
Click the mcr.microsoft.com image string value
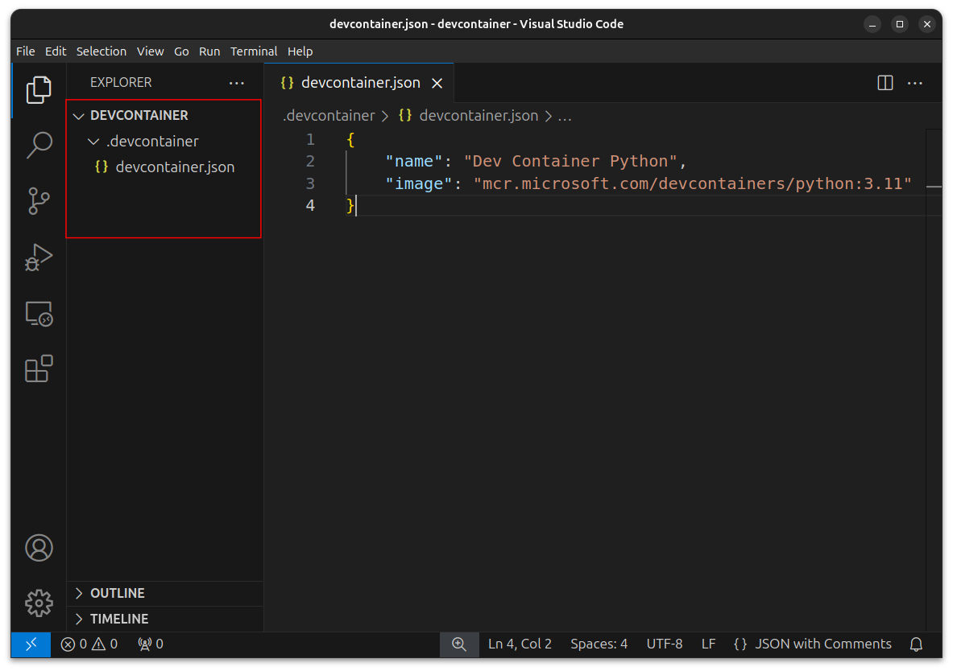(692, 184)
